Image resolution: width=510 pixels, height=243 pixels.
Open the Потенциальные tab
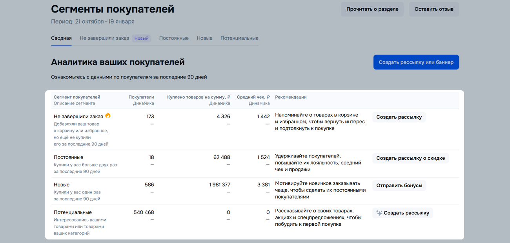(239, 38)
